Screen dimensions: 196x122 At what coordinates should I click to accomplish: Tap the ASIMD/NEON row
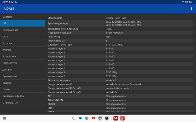(120, 100)
